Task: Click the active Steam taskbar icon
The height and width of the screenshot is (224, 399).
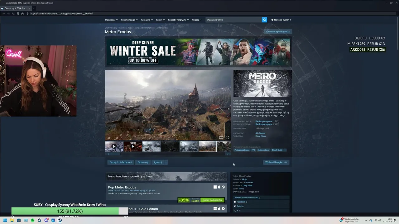Action: click(60, 220)
